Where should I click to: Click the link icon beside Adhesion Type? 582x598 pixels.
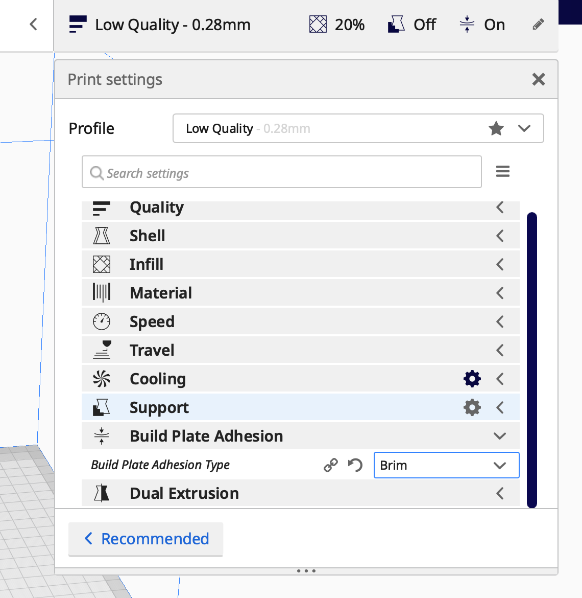click(331, 465)
